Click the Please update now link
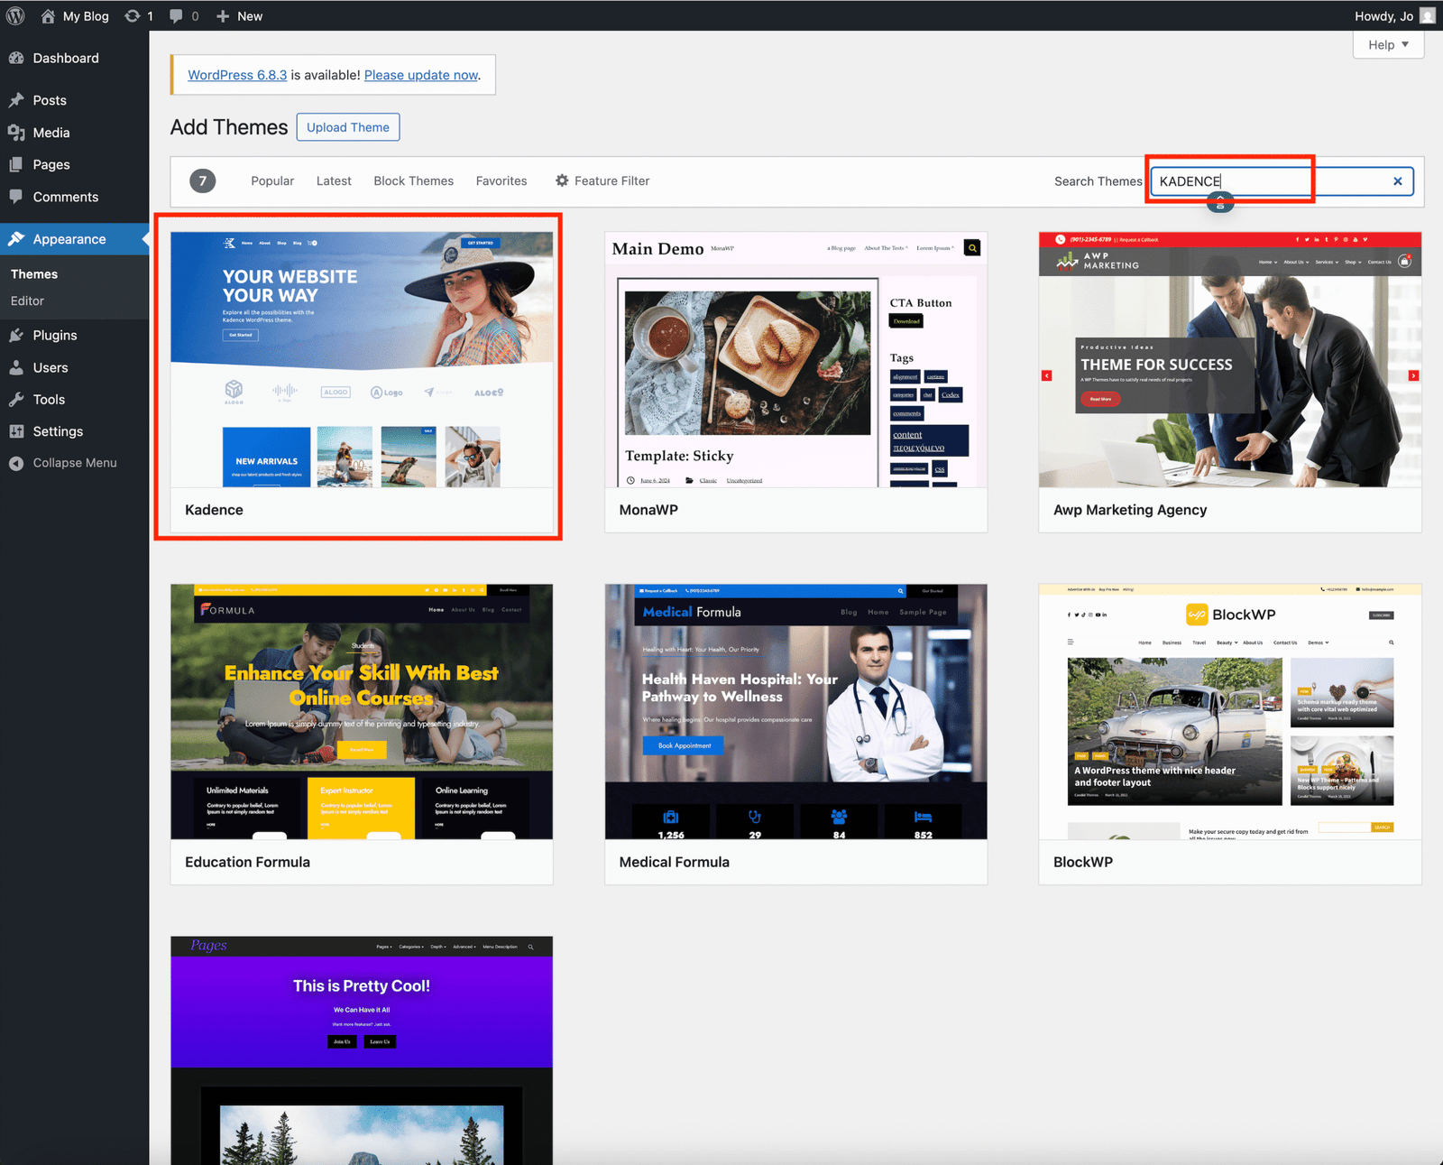Screen dimensions: 1443x1165 click(x=421, y=75)
